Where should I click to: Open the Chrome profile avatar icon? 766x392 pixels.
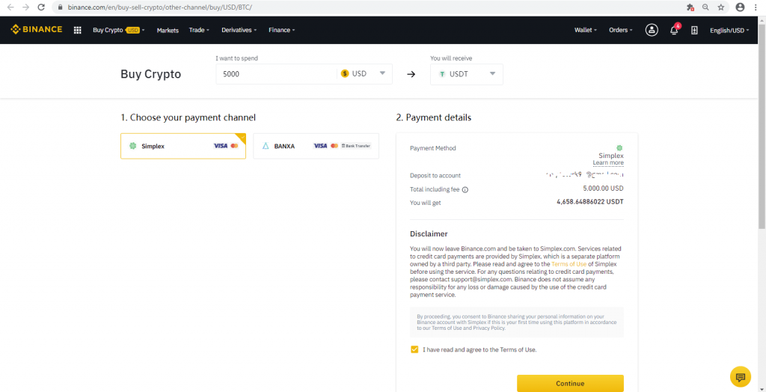click(x=740, y=7)
